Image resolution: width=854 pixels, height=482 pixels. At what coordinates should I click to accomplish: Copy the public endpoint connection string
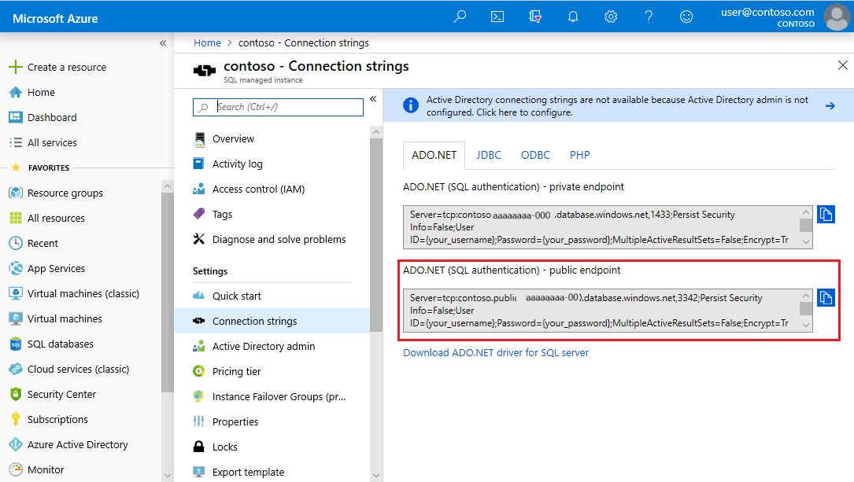pos(826,298)
